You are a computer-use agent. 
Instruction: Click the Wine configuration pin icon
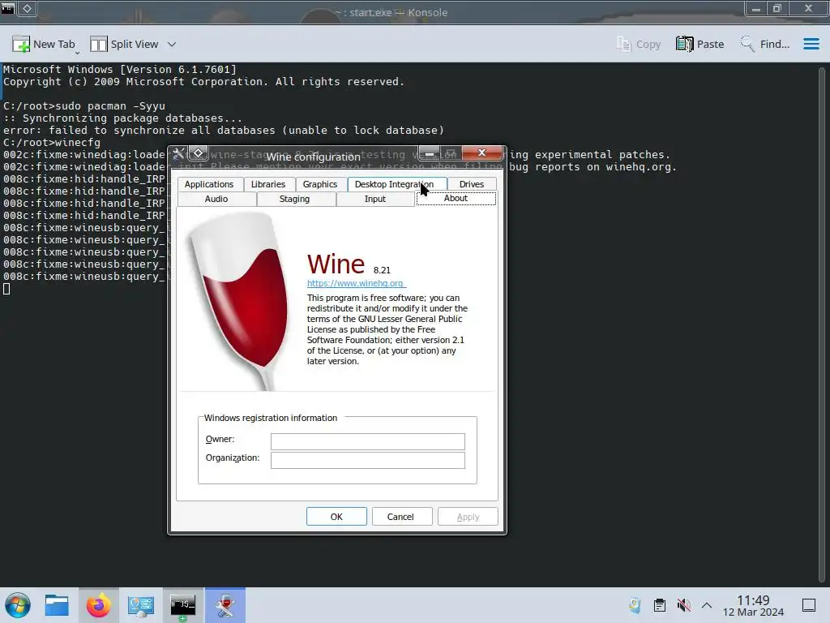198,153
